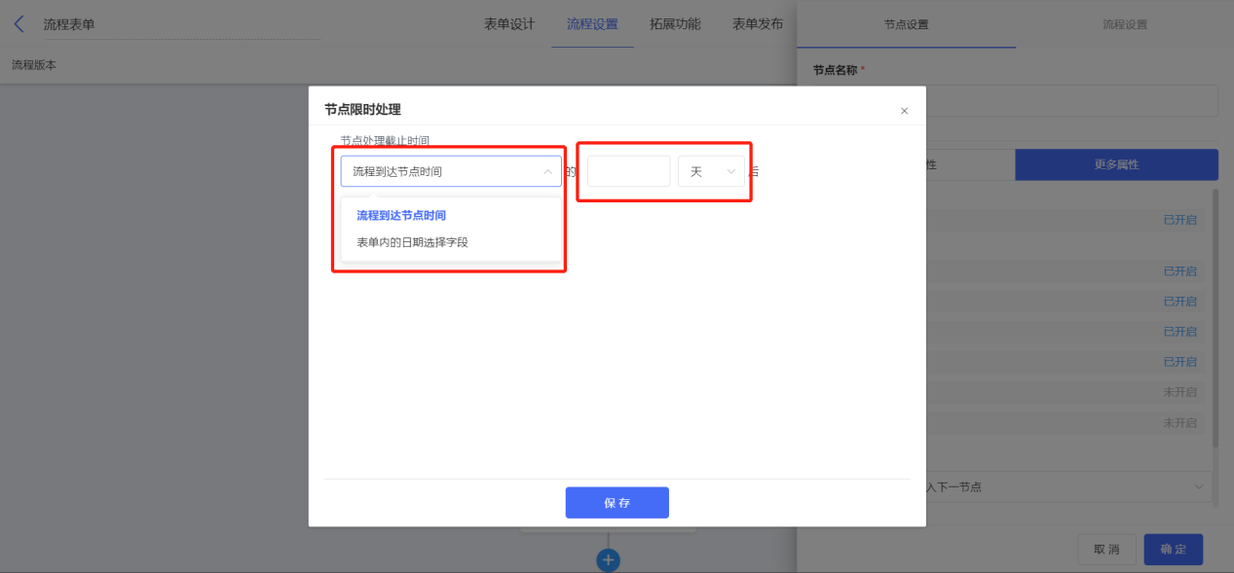1234x573 pixels.
Task: Toggle the first 已开启 setting
Action: pyautogui.click(x=1179, y=220)
